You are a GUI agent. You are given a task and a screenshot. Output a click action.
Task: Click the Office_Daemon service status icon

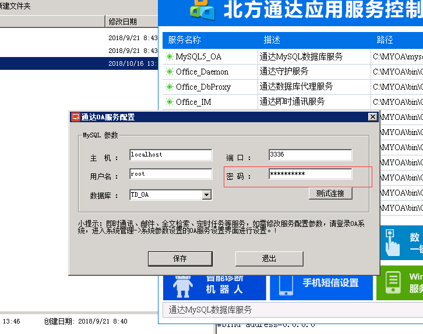[x=170, y=72]
